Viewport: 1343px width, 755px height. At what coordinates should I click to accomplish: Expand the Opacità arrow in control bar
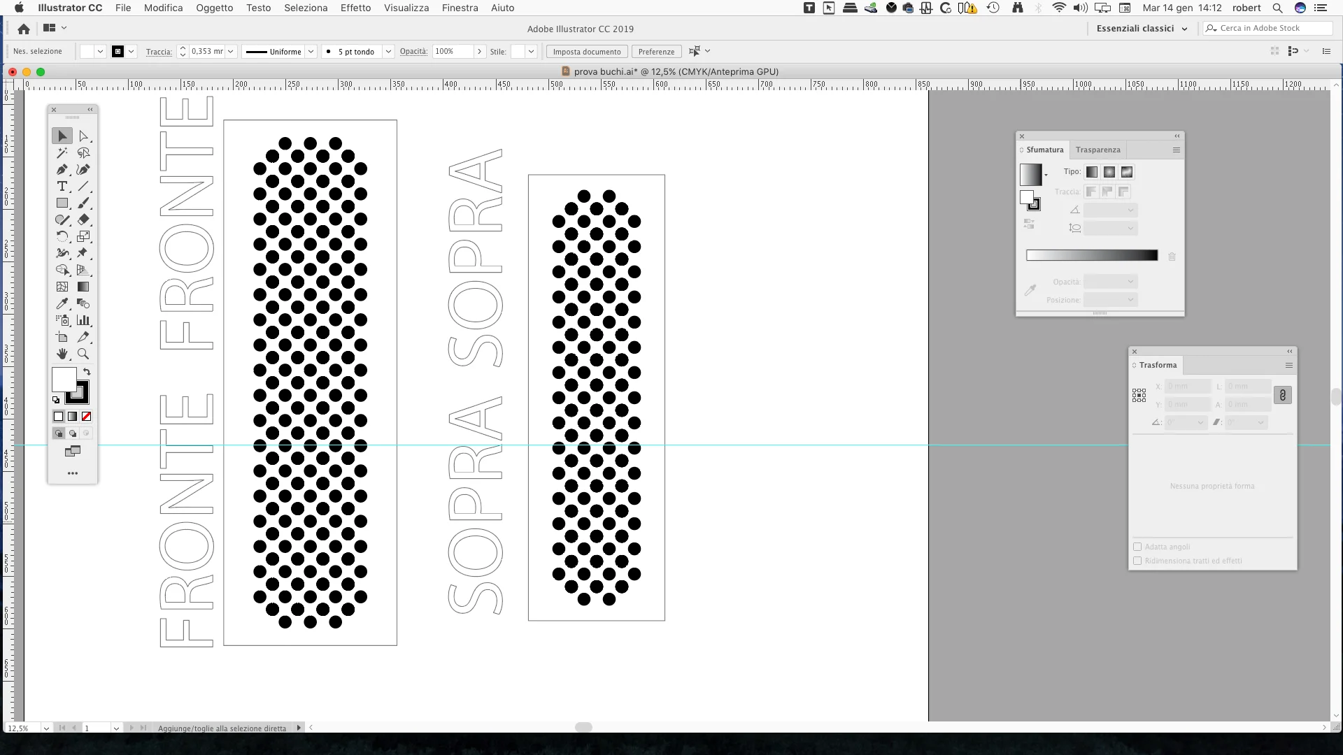click(x=479, y=51)
